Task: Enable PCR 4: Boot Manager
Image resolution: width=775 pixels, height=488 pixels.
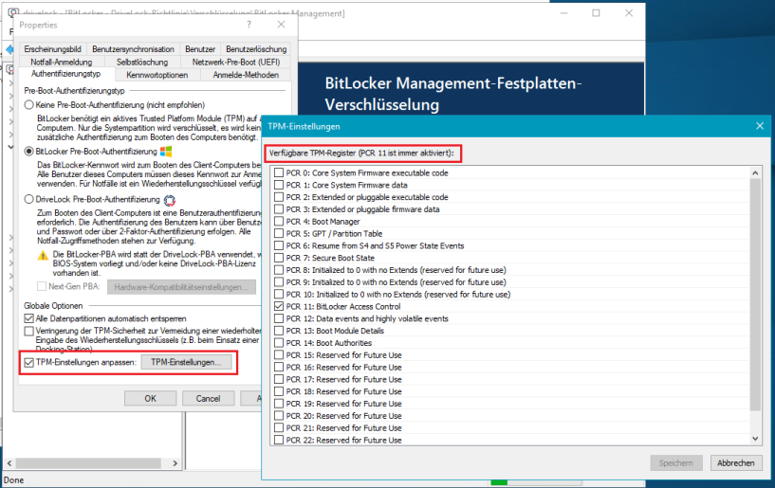Action: coord(279,222)
